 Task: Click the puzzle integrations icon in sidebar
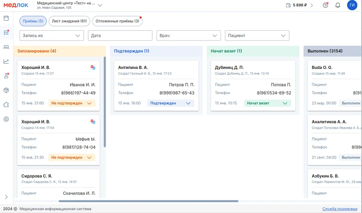pos(6,104)
